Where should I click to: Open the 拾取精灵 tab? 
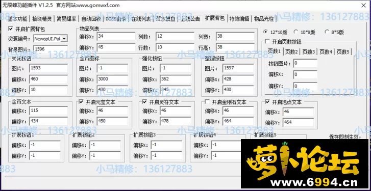click(42, 19)
